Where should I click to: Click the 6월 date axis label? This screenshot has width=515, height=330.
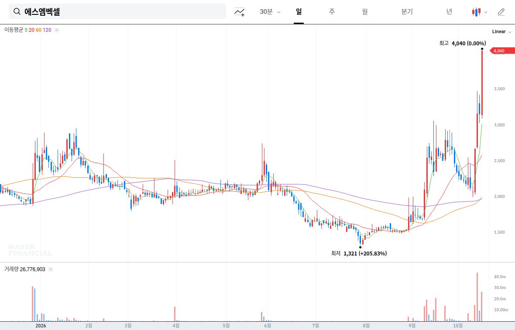click(268, 326)
